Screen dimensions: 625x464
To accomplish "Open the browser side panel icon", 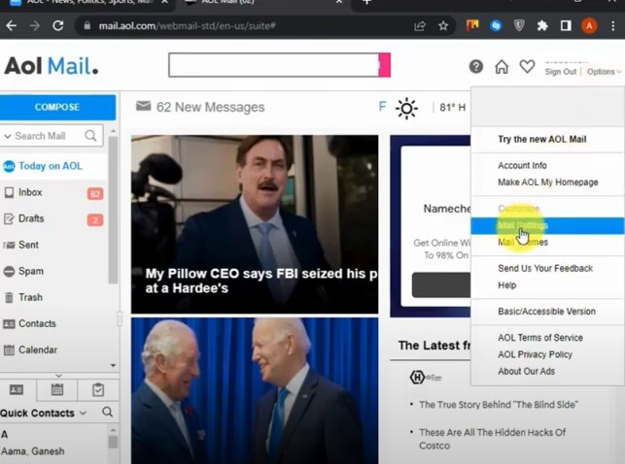I will [566, 26].
